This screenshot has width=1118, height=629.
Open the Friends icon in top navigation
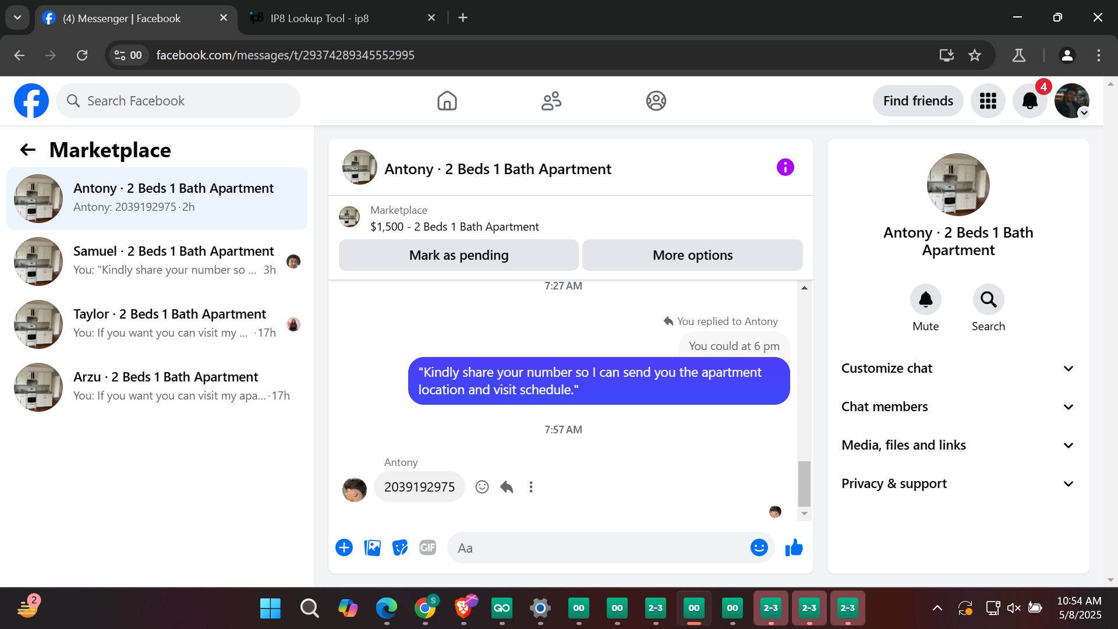click(551, 101)
